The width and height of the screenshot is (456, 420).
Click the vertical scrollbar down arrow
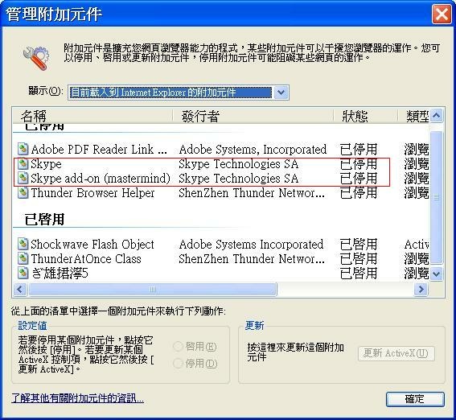pyautogui.click(x=436, y=274)
